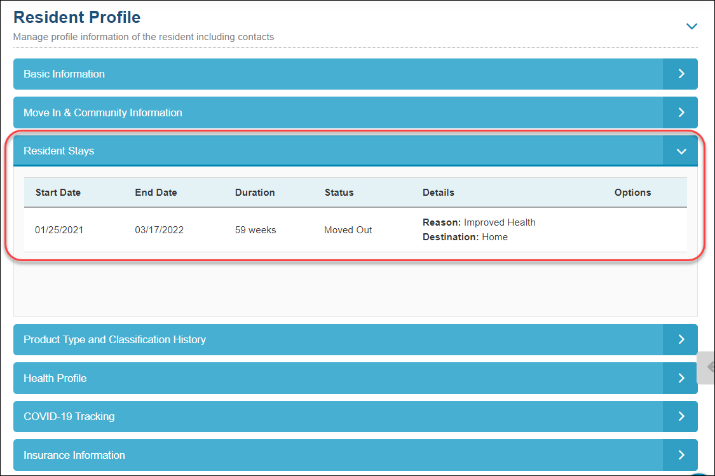Expand Basic Information arrow

pyautogui.click(x=680, y=74)
